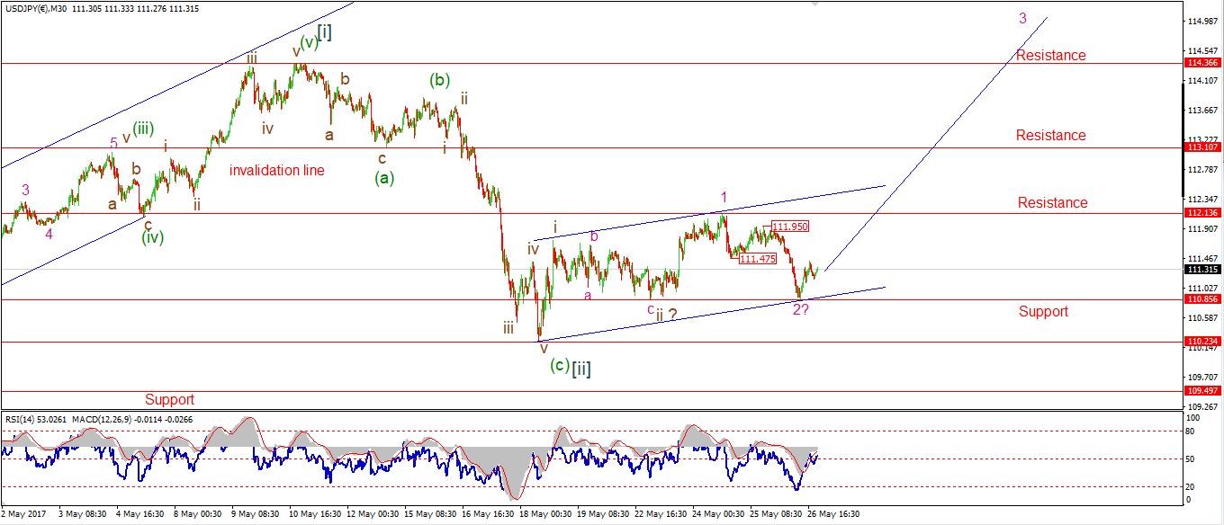Click the chart shift triangle marker at top

(x=815, y=4)
